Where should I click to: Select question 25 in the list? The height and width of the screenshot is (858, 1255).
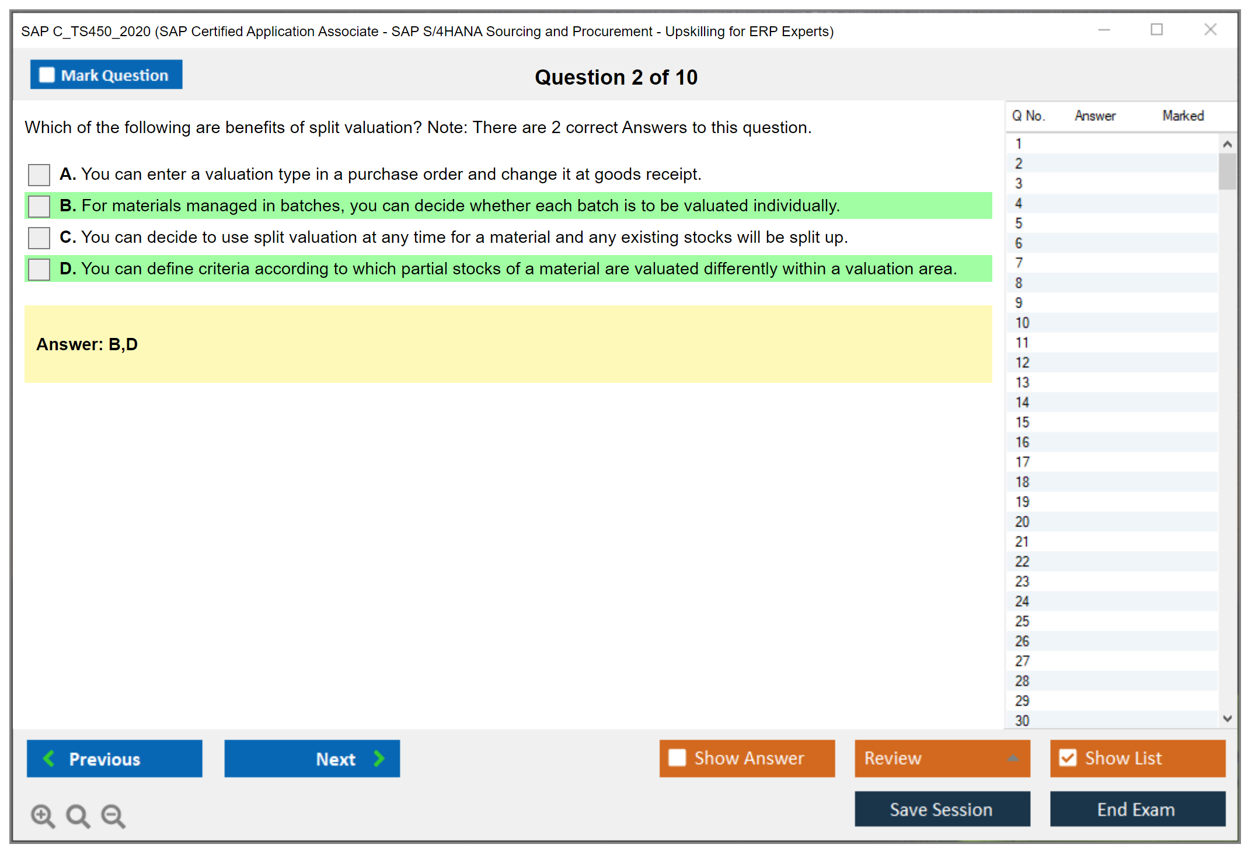click(x=1022, y=621)
